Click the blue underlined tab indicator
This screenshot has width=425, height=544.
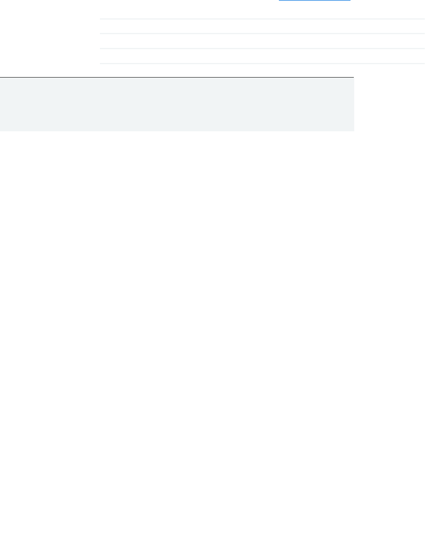coord(314,0)
